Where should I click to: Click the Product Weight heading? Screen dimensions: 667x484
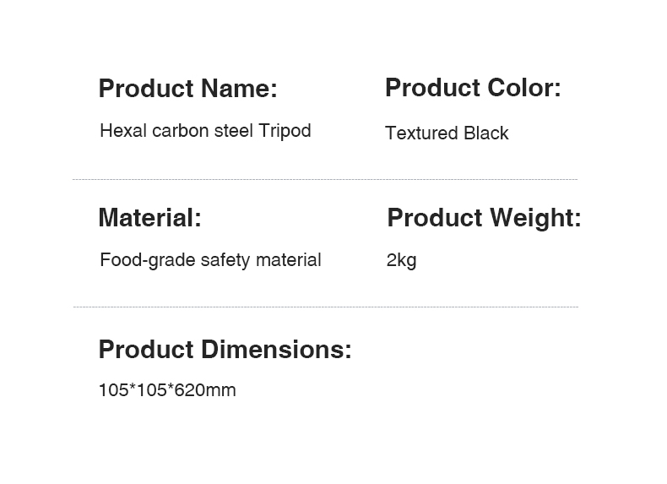click(484, 218)
